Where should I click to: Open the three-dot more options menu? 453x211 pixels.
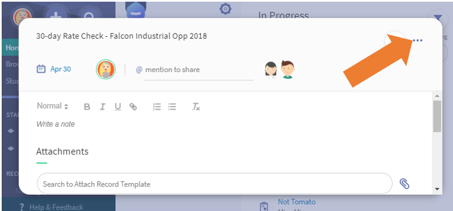[x=417, y=40]
